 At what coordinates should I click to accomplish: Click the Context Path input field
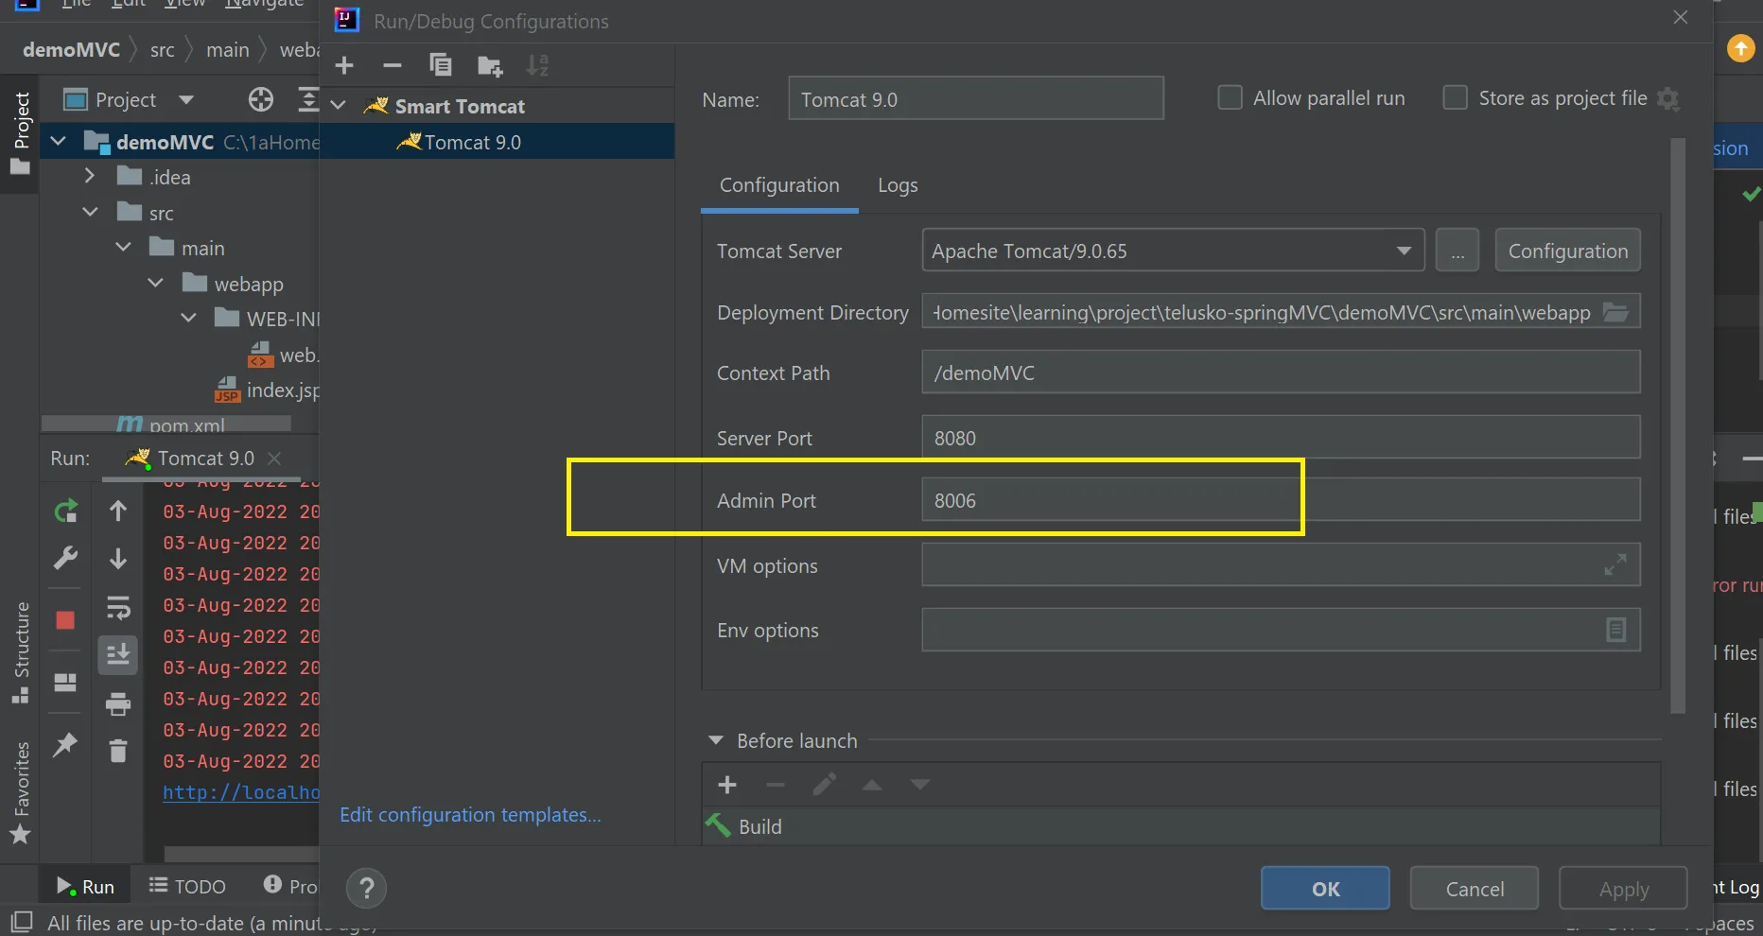tap(1281, 373)
